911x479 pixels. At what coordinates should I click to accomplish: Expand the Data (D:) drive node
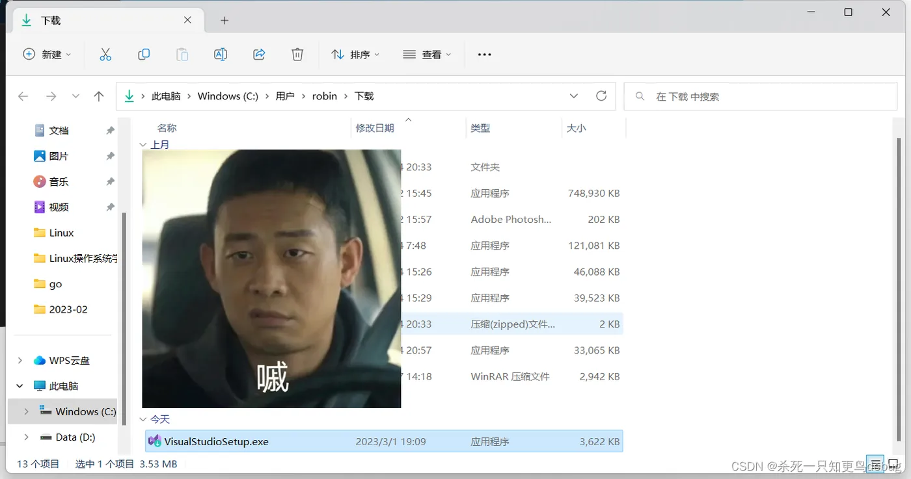coord(26,437)
